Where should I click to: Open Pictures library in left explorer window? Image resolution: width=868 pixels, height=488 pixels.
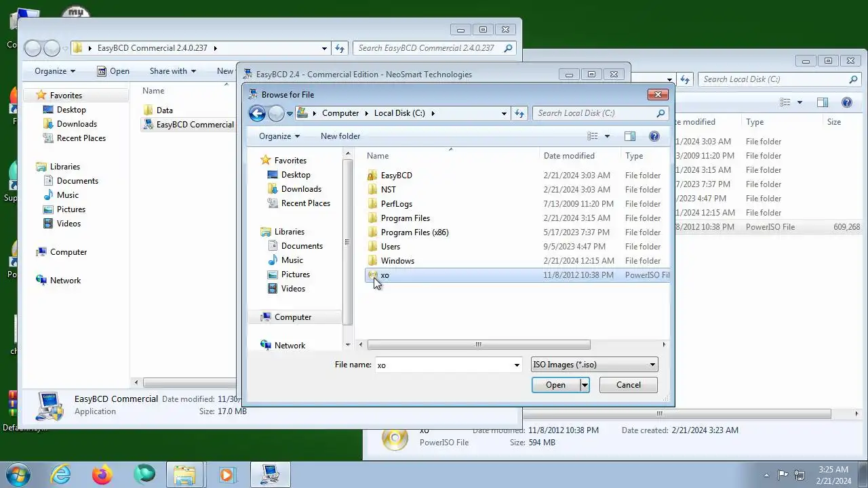pyautogui.click(x=64, y=209)
